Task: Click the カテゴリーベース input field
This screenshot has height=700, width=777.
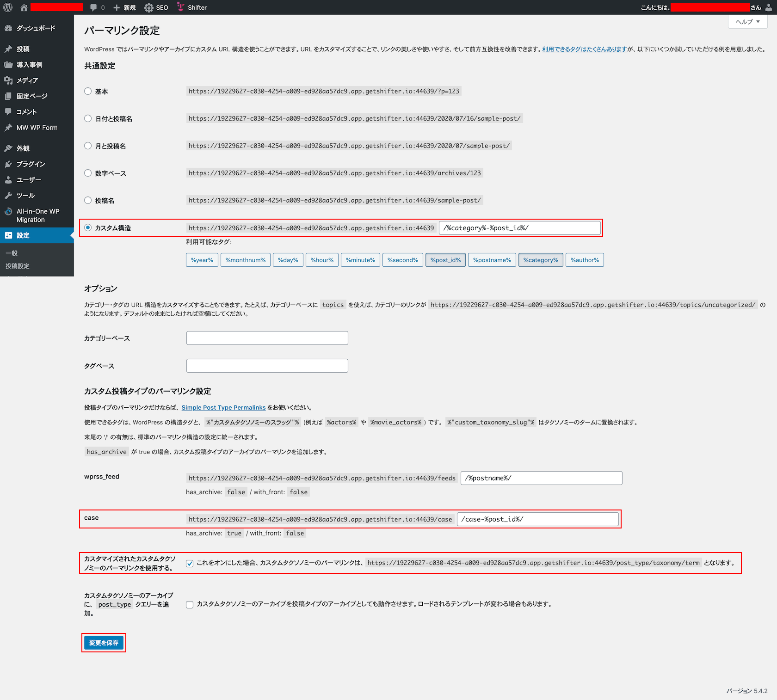Action: point(267,338)
